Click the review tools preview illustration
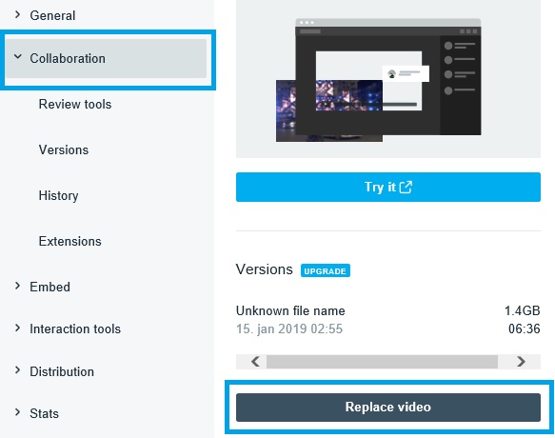Viewport: 555px width, 438px height. 388,79
